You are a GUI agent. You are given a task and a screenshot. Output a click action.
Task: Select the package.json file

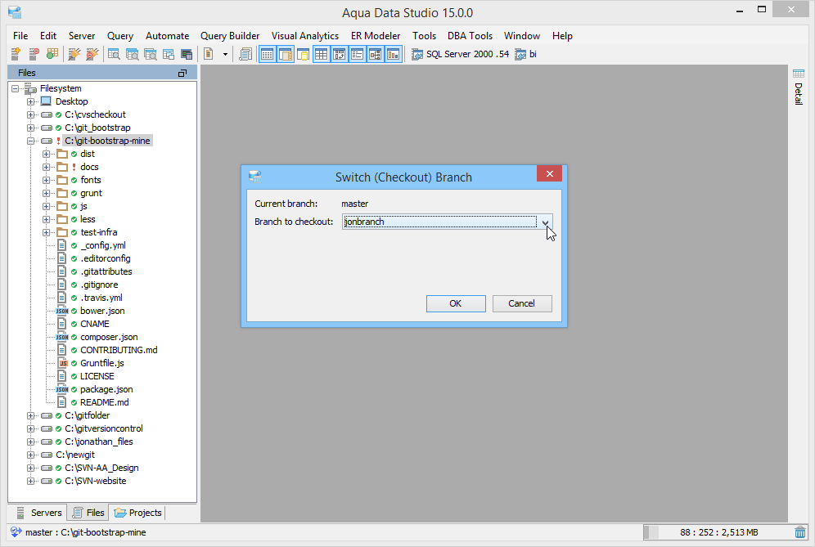point(106,389)
